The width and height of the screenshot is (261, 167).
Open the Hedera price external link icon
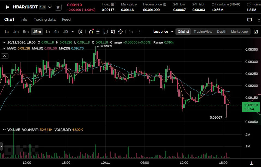pyautogui.click(x=165, y=4)
